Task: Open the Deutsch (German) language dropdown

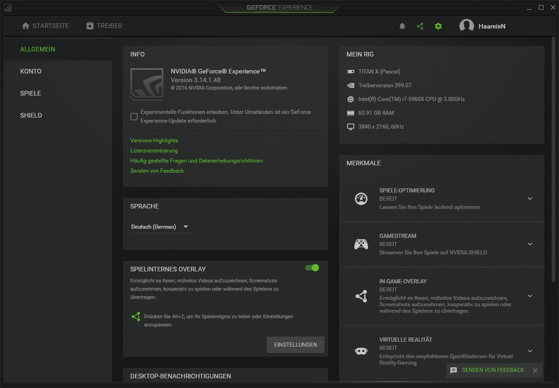Action: click(161, 227)
